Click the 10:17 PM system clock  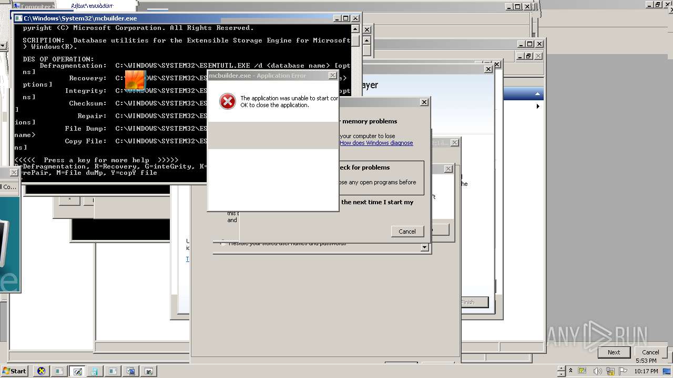point(646,371)
